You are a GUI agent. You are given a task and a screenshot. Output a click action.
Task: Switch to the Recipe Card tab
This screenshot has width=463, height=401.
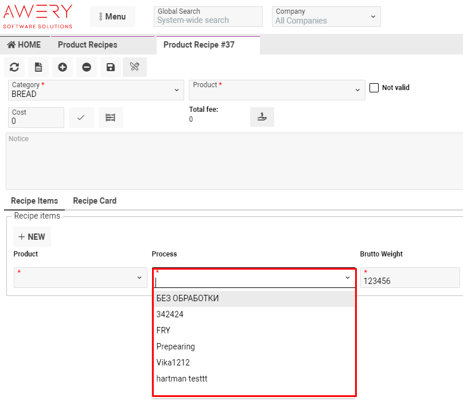point(94,201)
